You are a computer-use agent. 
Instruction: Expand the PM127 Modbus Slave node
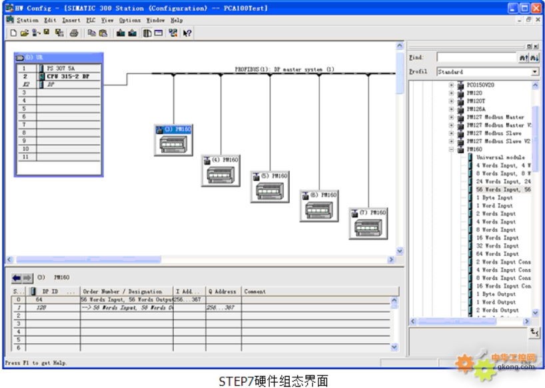click(451, 133)
